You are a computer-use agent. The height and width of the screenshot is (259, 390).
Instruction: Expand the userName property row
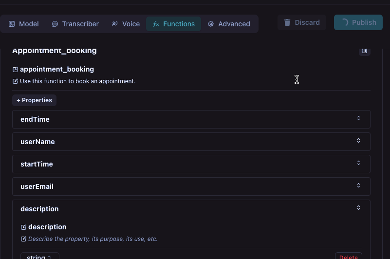pos(358,141)
